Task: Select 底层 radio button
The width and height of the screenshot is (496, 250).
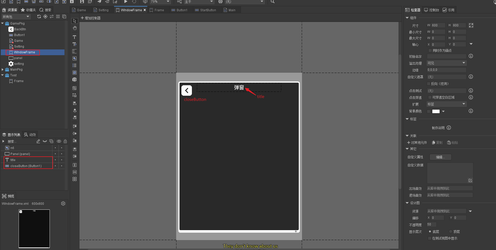Action: [430, 231]
